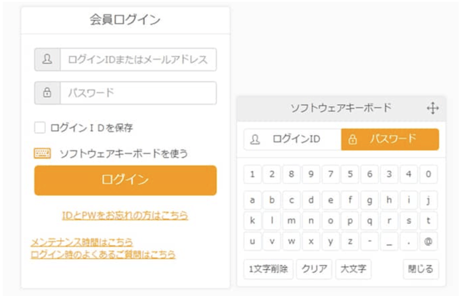Viewport: 460px width, 296px height.
Task: Tap the 4 key on software keyboard
Action: point(409,174)
